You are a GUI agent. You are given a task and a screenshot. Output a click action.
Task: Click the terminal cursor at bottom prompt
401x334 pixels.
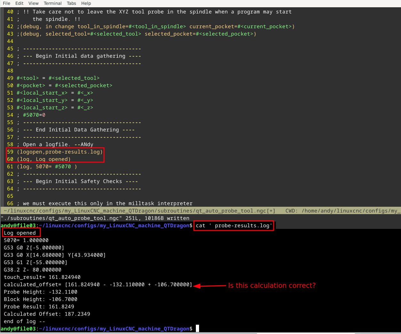point(197,329)
